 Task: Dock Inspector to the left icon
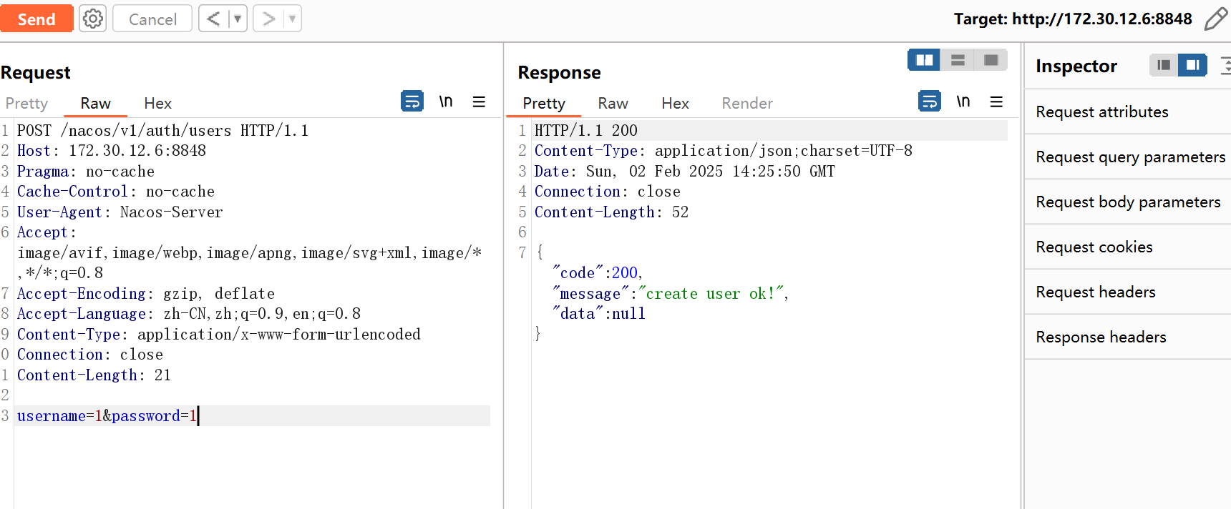point(1164,65)
